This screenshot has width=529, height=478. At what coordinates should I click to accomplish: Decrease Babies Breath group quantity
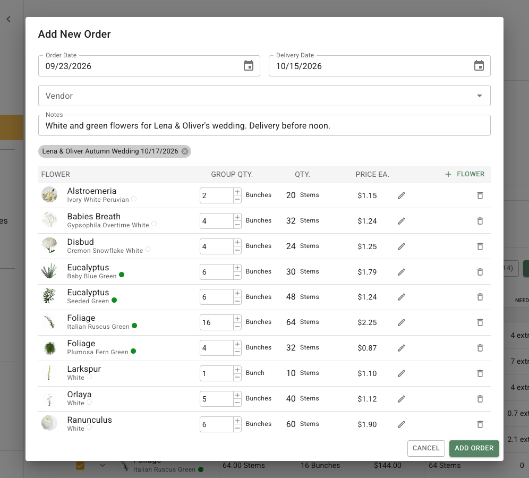coord(237,225)
